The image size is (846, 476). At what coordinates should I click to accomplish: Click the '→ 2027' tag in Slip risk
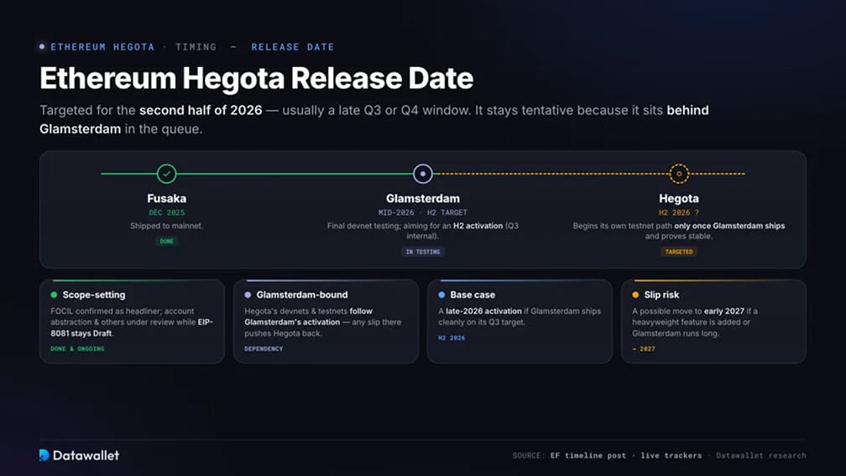coord(644,348)
